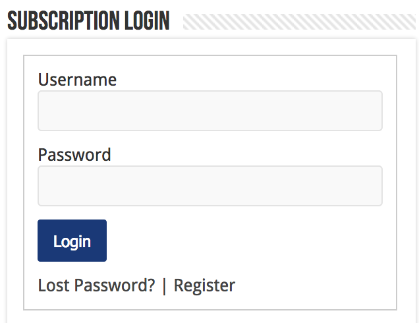Activate the first text box in the form
The width and height of the screenshot is (419, 323).
point(210,111)
